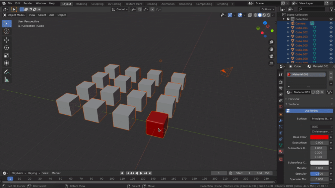Select the Move tool

(6, 40)
